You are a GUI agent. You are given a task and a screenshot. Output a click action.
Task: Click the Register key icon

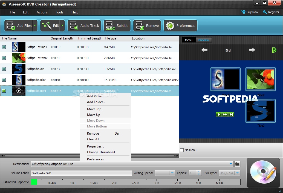pos(265,12)
